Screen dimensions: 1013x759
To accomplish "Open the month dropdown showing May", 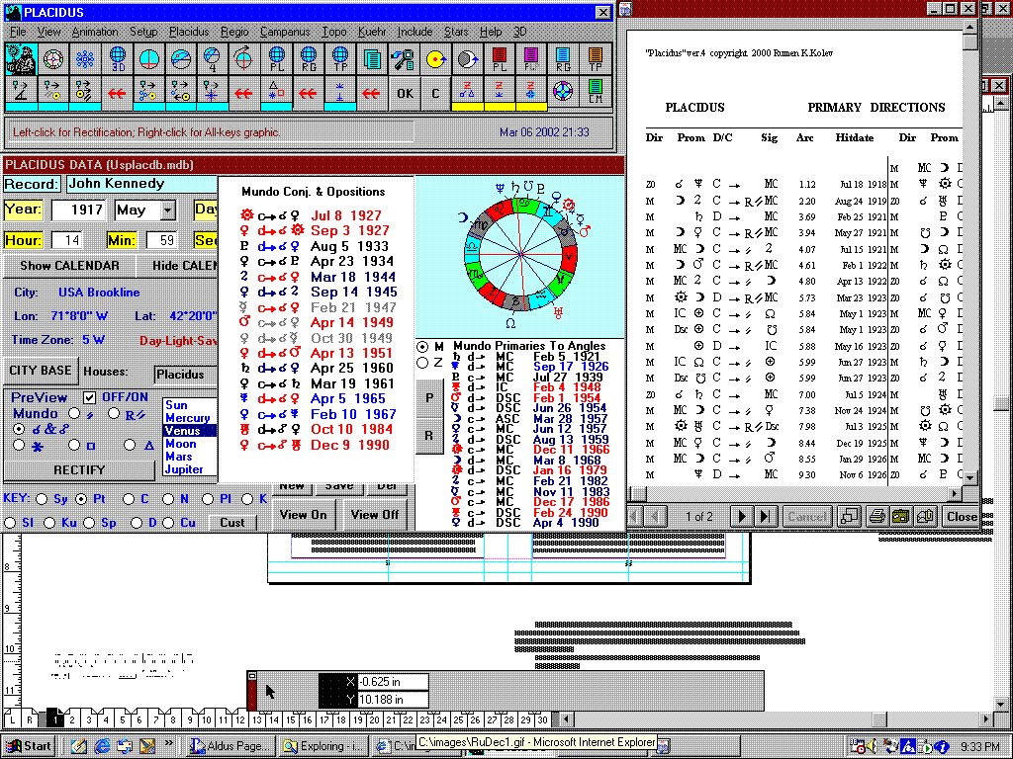I will point(167,211).
